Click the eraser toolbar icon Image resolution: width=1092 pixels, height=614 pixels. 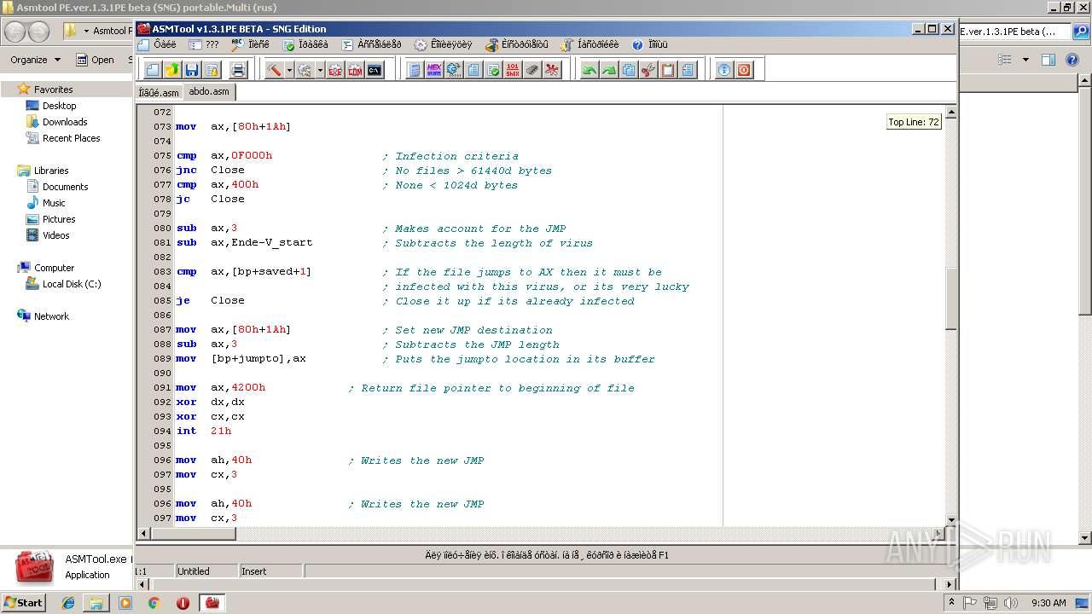pos(532,70)
